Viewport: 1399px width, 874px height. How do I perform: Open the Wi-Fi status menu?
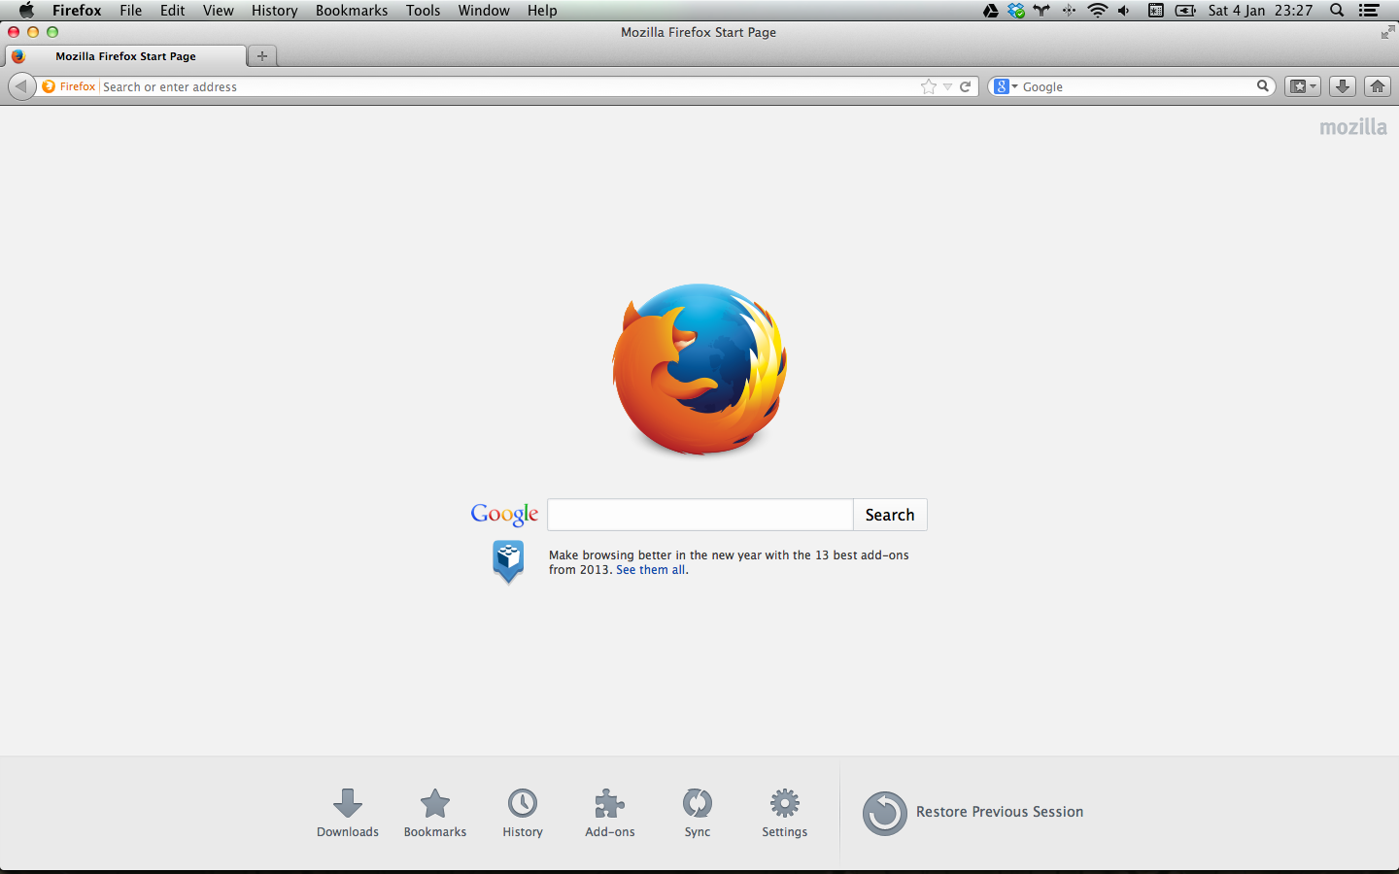tap(1098, 11)
